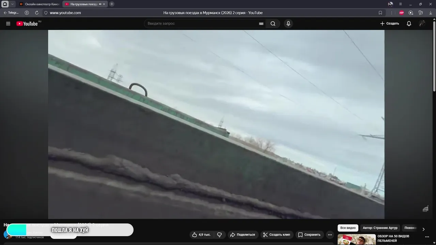This screenshot has height=245, width=436.
Task: Click the 'Поделиться' share button
Action: point(243,235)
